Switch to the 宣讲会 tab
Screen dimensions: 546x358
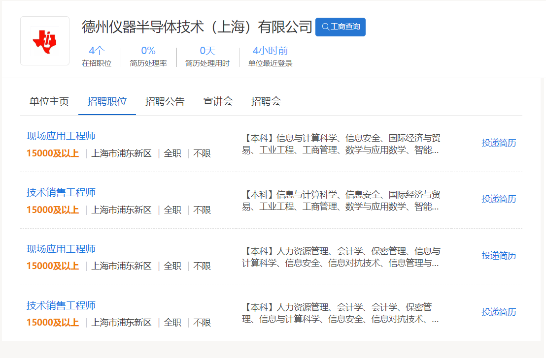click(218, 101)
